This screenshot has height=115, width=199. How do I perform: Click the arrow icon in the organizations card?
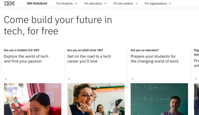click(195, 79)
